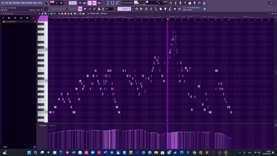Open the FILE menu
The width and height of the screenshot is (277, 156).
[3, 3]
